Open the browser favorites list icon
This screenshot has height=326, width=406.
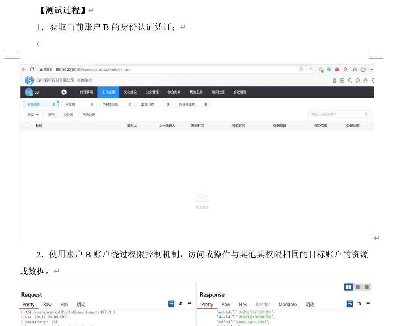(355, 69)
